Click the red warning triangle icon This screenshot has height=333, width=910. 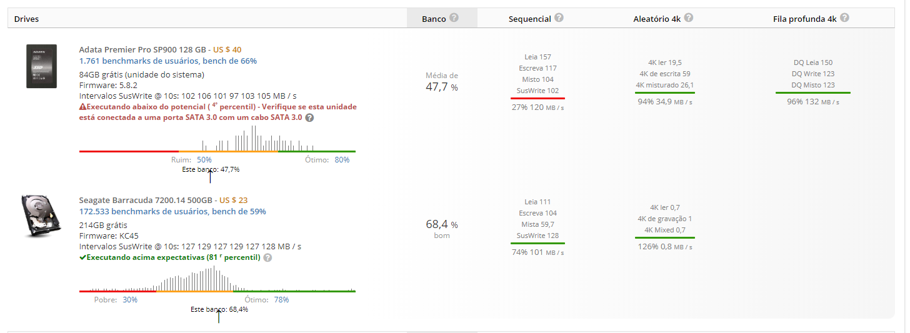(x=82, y=107)
